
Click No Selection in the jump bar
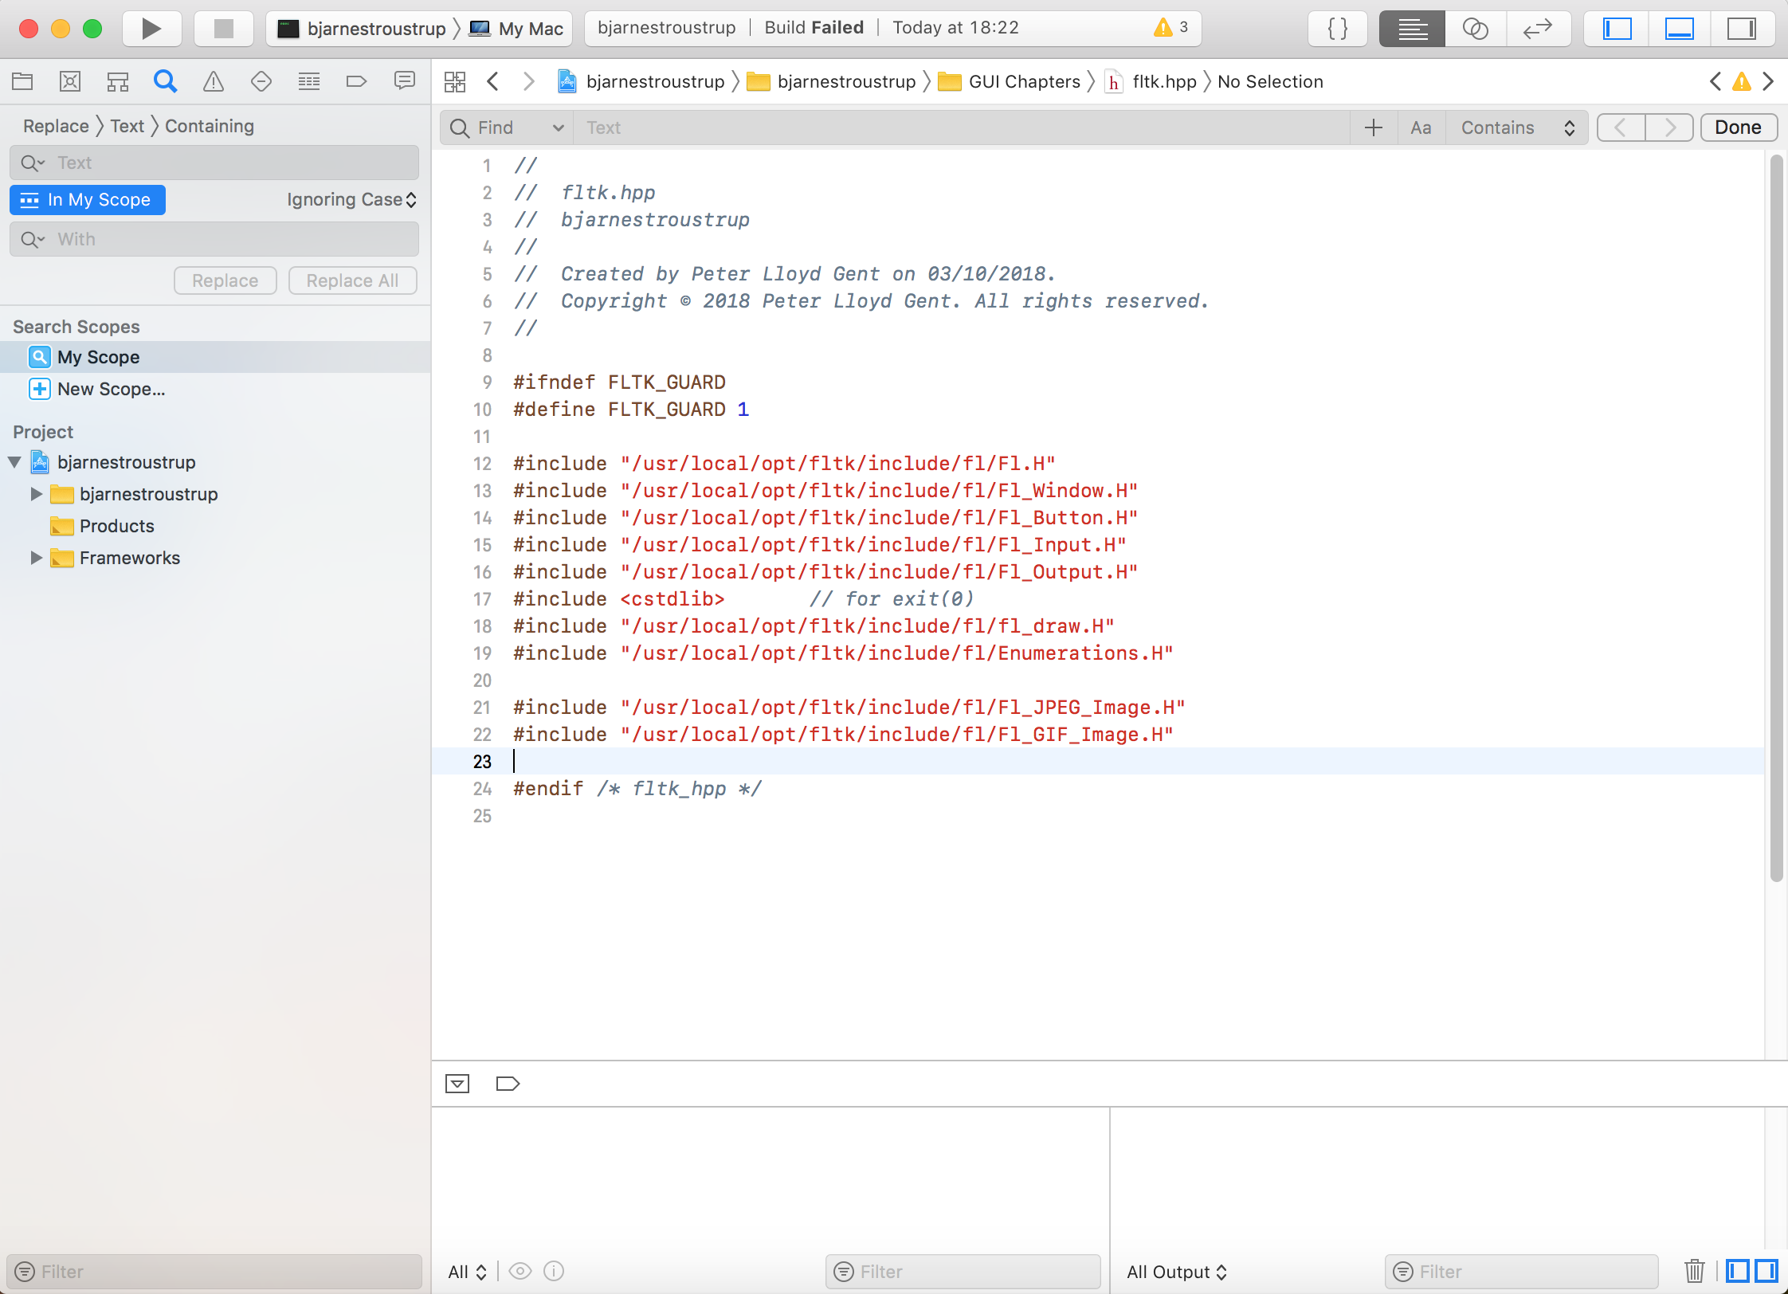1270,81
